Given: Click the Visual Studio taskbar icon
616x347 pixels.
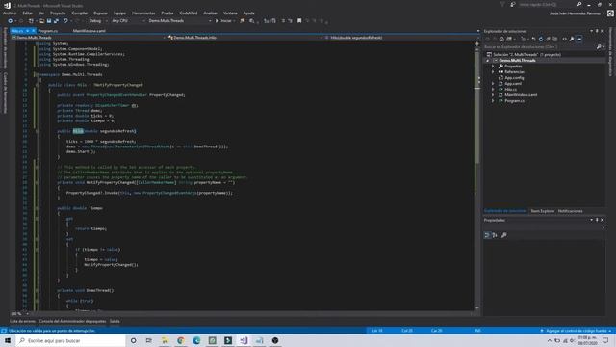Looking at the screenshot, I should pos(244,340).
